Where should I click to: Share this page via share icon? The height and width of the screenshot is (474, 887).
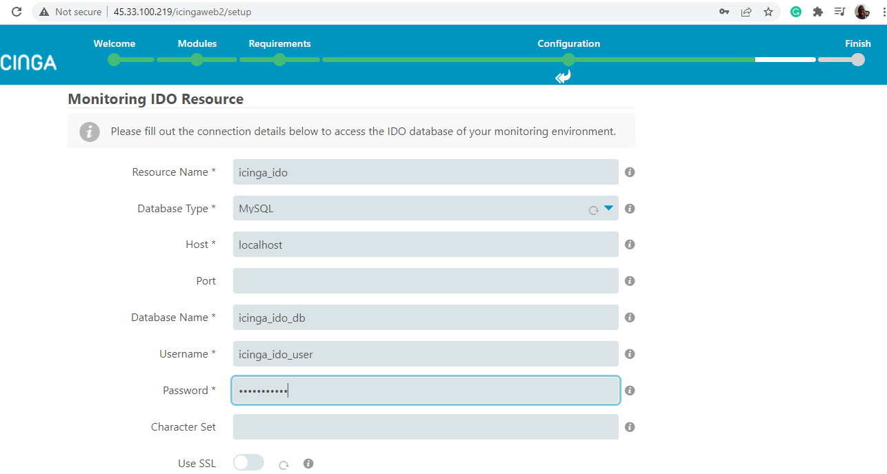(746, 12)
